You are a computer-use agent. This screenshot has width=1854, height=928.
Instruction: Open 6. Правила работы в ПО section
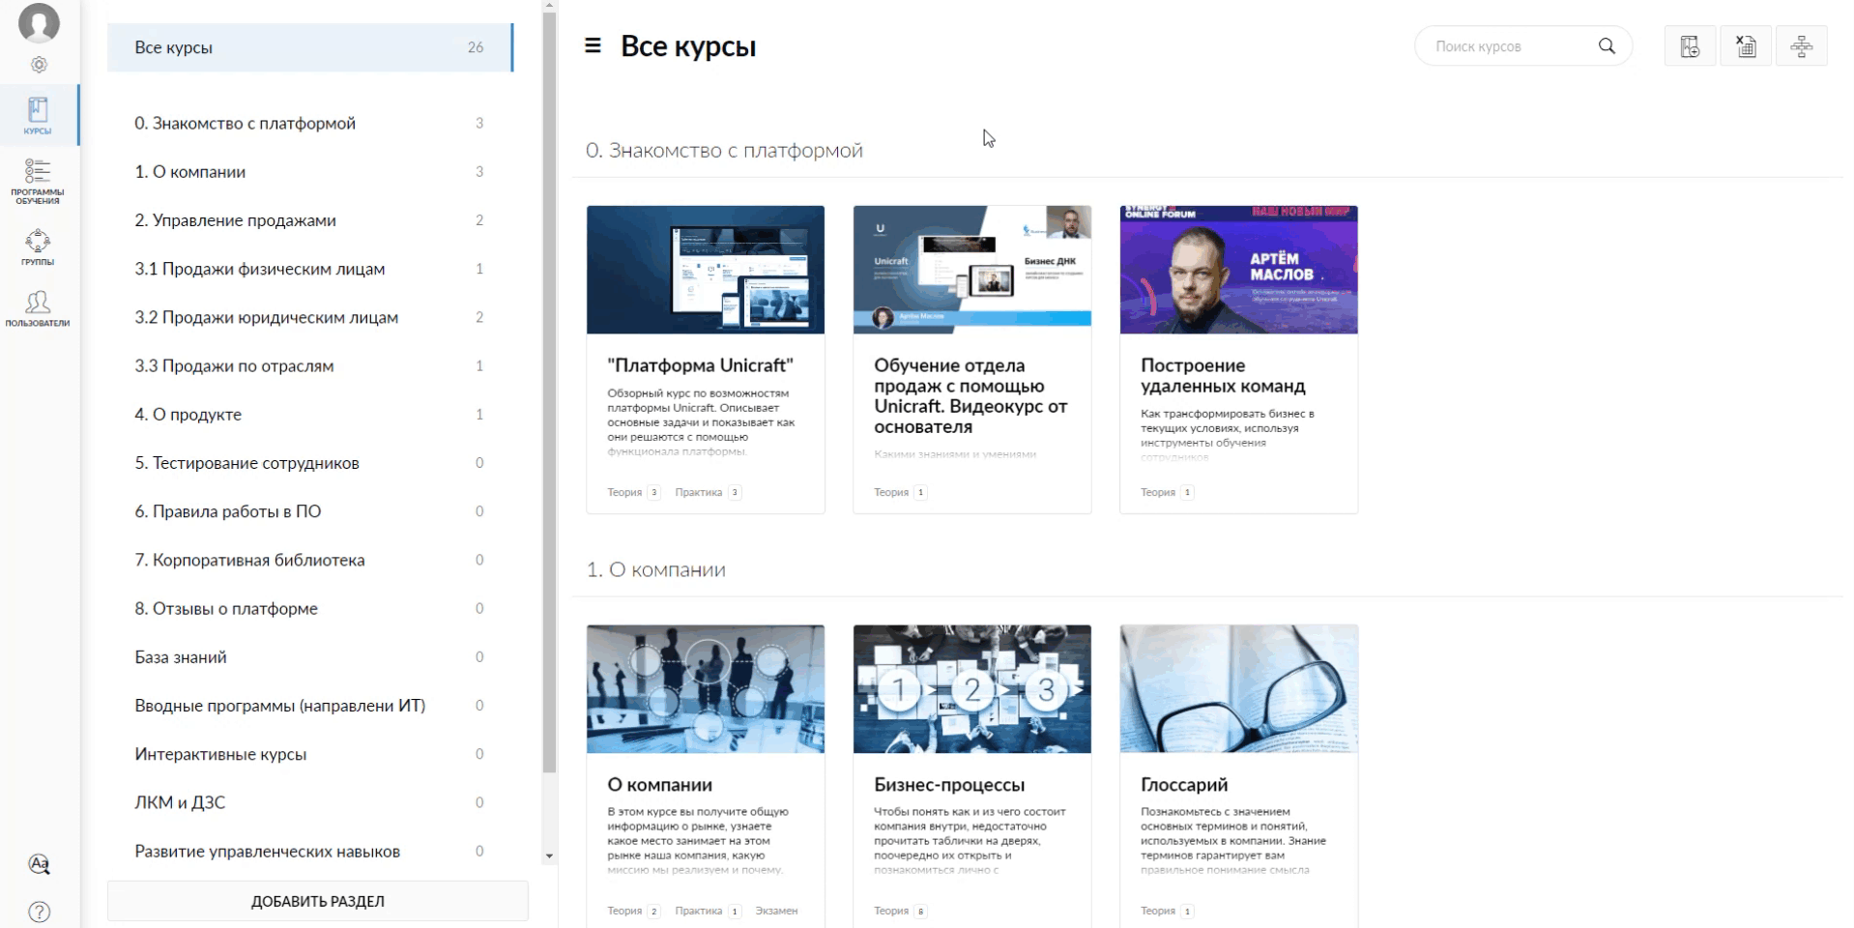309,511
